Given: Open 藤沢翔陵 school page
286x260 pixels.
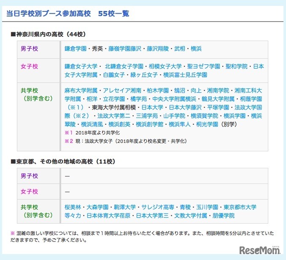Looking at the screenshot, I should coord(158,49).
